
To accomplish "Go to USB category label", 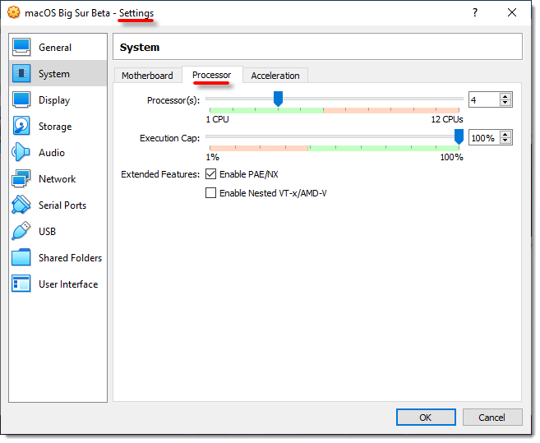I will click(x=47, y=232).
